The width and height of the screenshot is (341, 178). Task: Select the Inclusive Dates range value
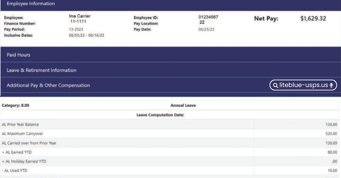click(86, 35)
